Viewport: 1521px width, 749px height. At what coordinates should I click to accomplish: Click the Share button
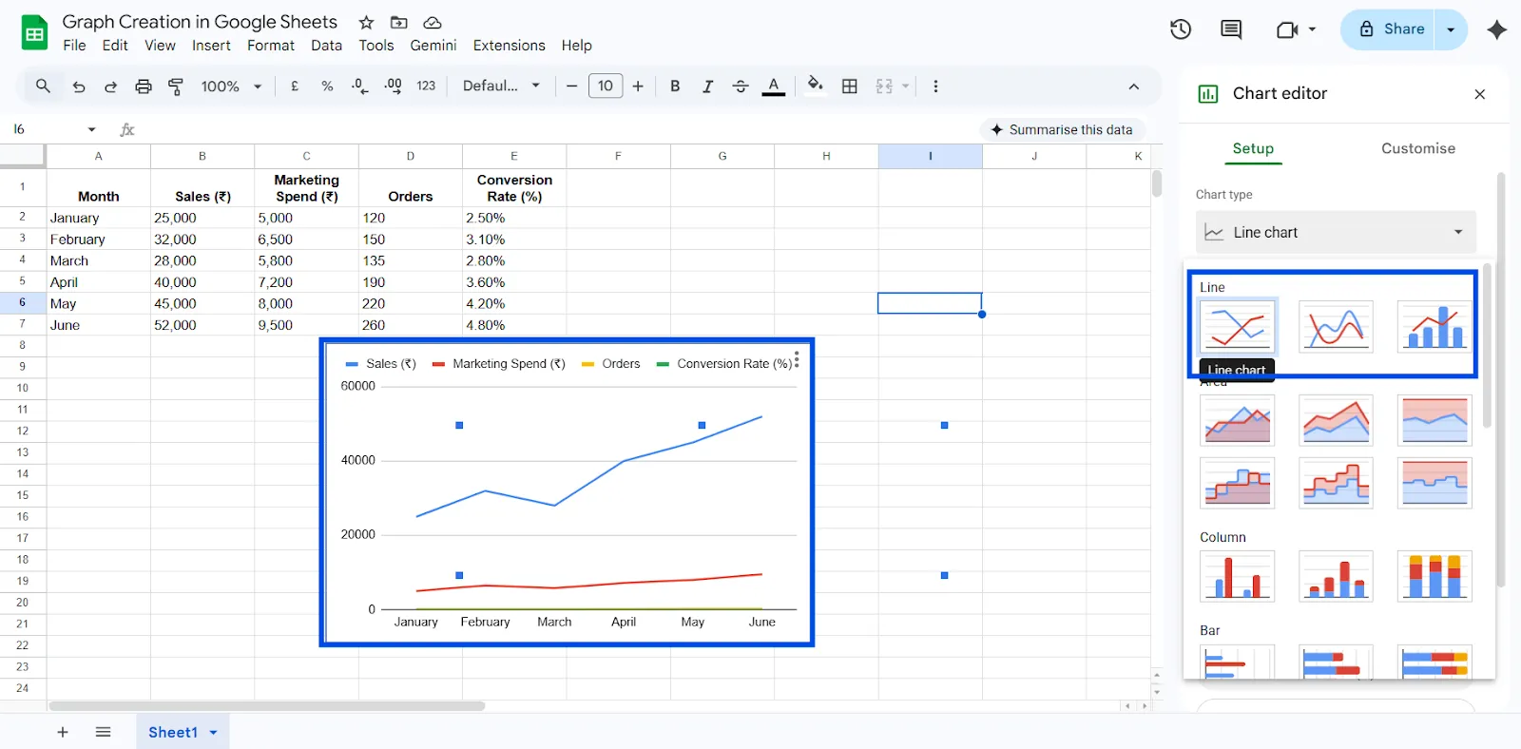coord(1391,29)
